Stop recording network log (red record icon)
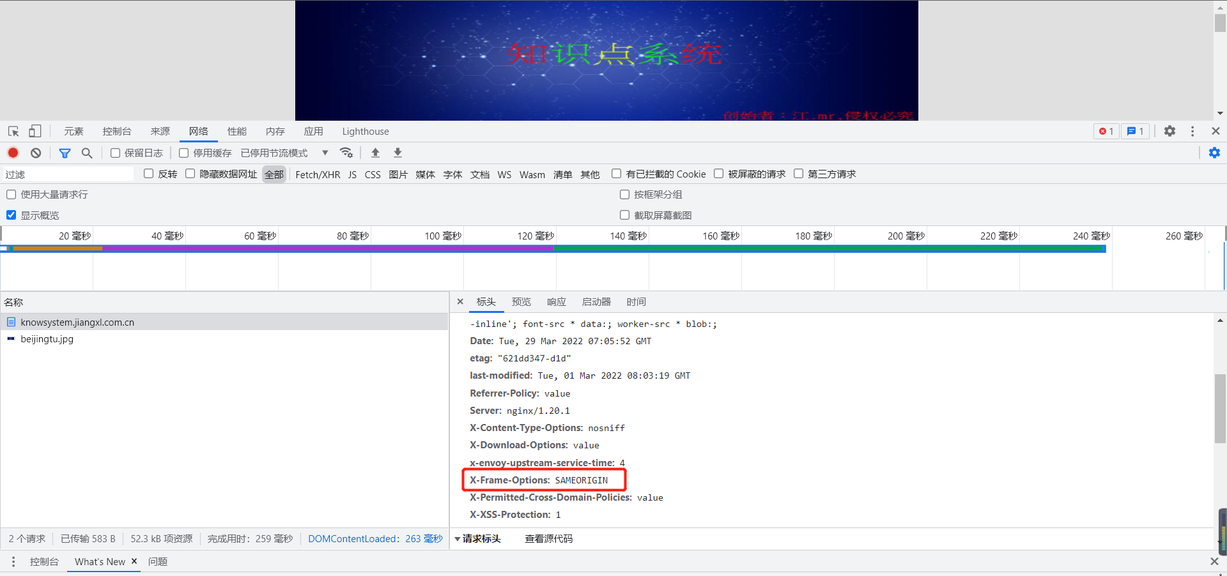1227x576 pixels. (x=13, y=153)
